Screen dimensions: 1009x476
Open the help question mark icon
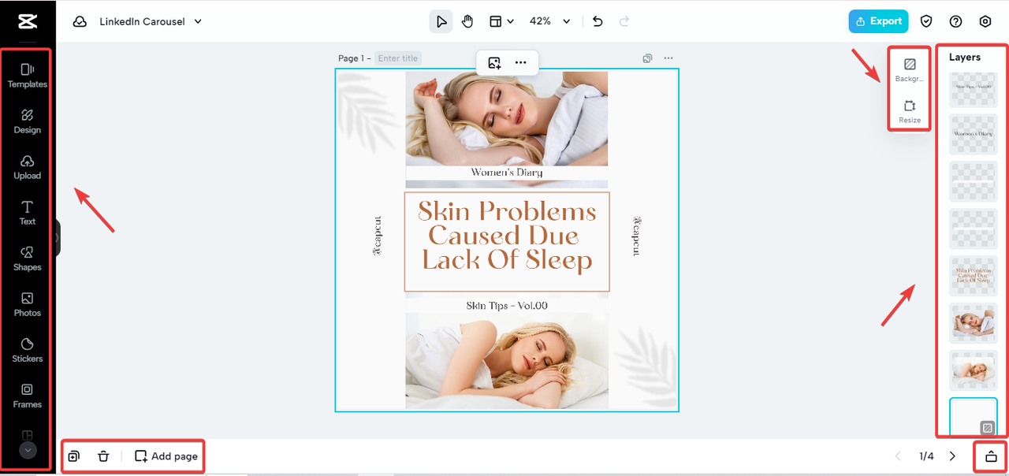click(x=955, y=21)
